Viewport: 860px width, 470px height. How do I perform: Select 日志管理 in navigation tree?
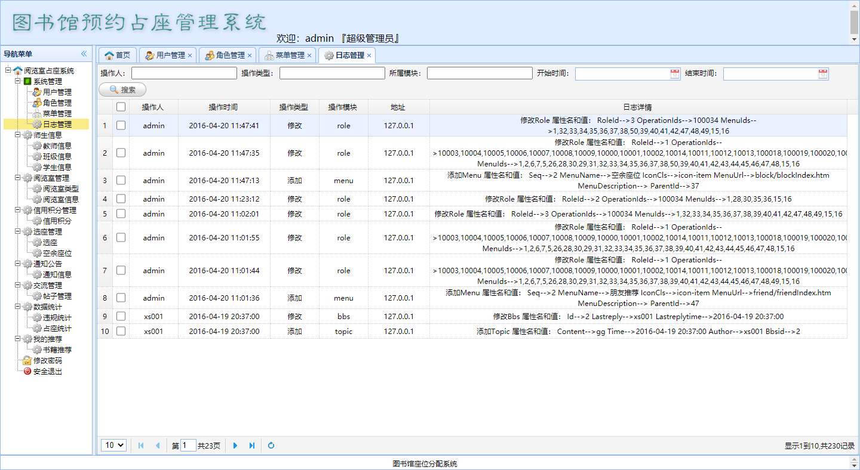coord(57,125)
